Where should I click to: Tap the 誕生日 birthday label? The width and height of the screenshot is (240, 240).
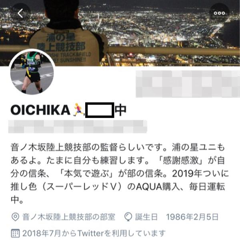point(146,217)
